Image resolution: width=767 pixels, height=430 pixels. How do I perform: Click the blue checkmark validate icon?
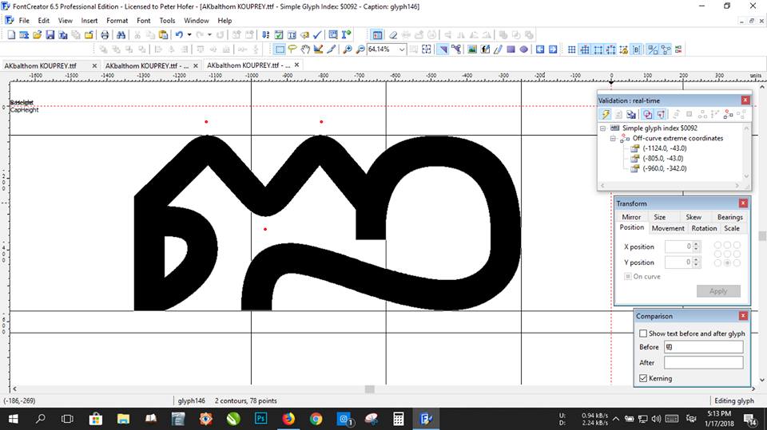(317, 35)
